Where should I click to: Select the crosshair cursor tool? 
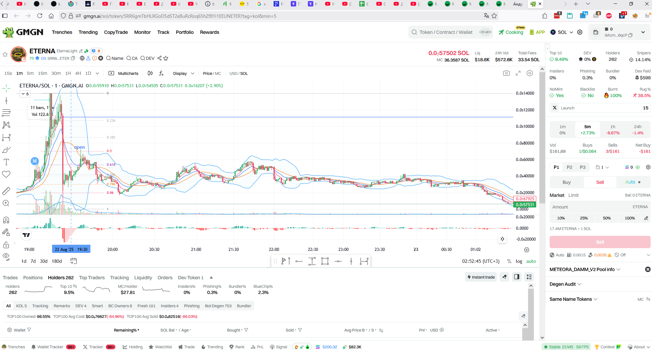6,89
